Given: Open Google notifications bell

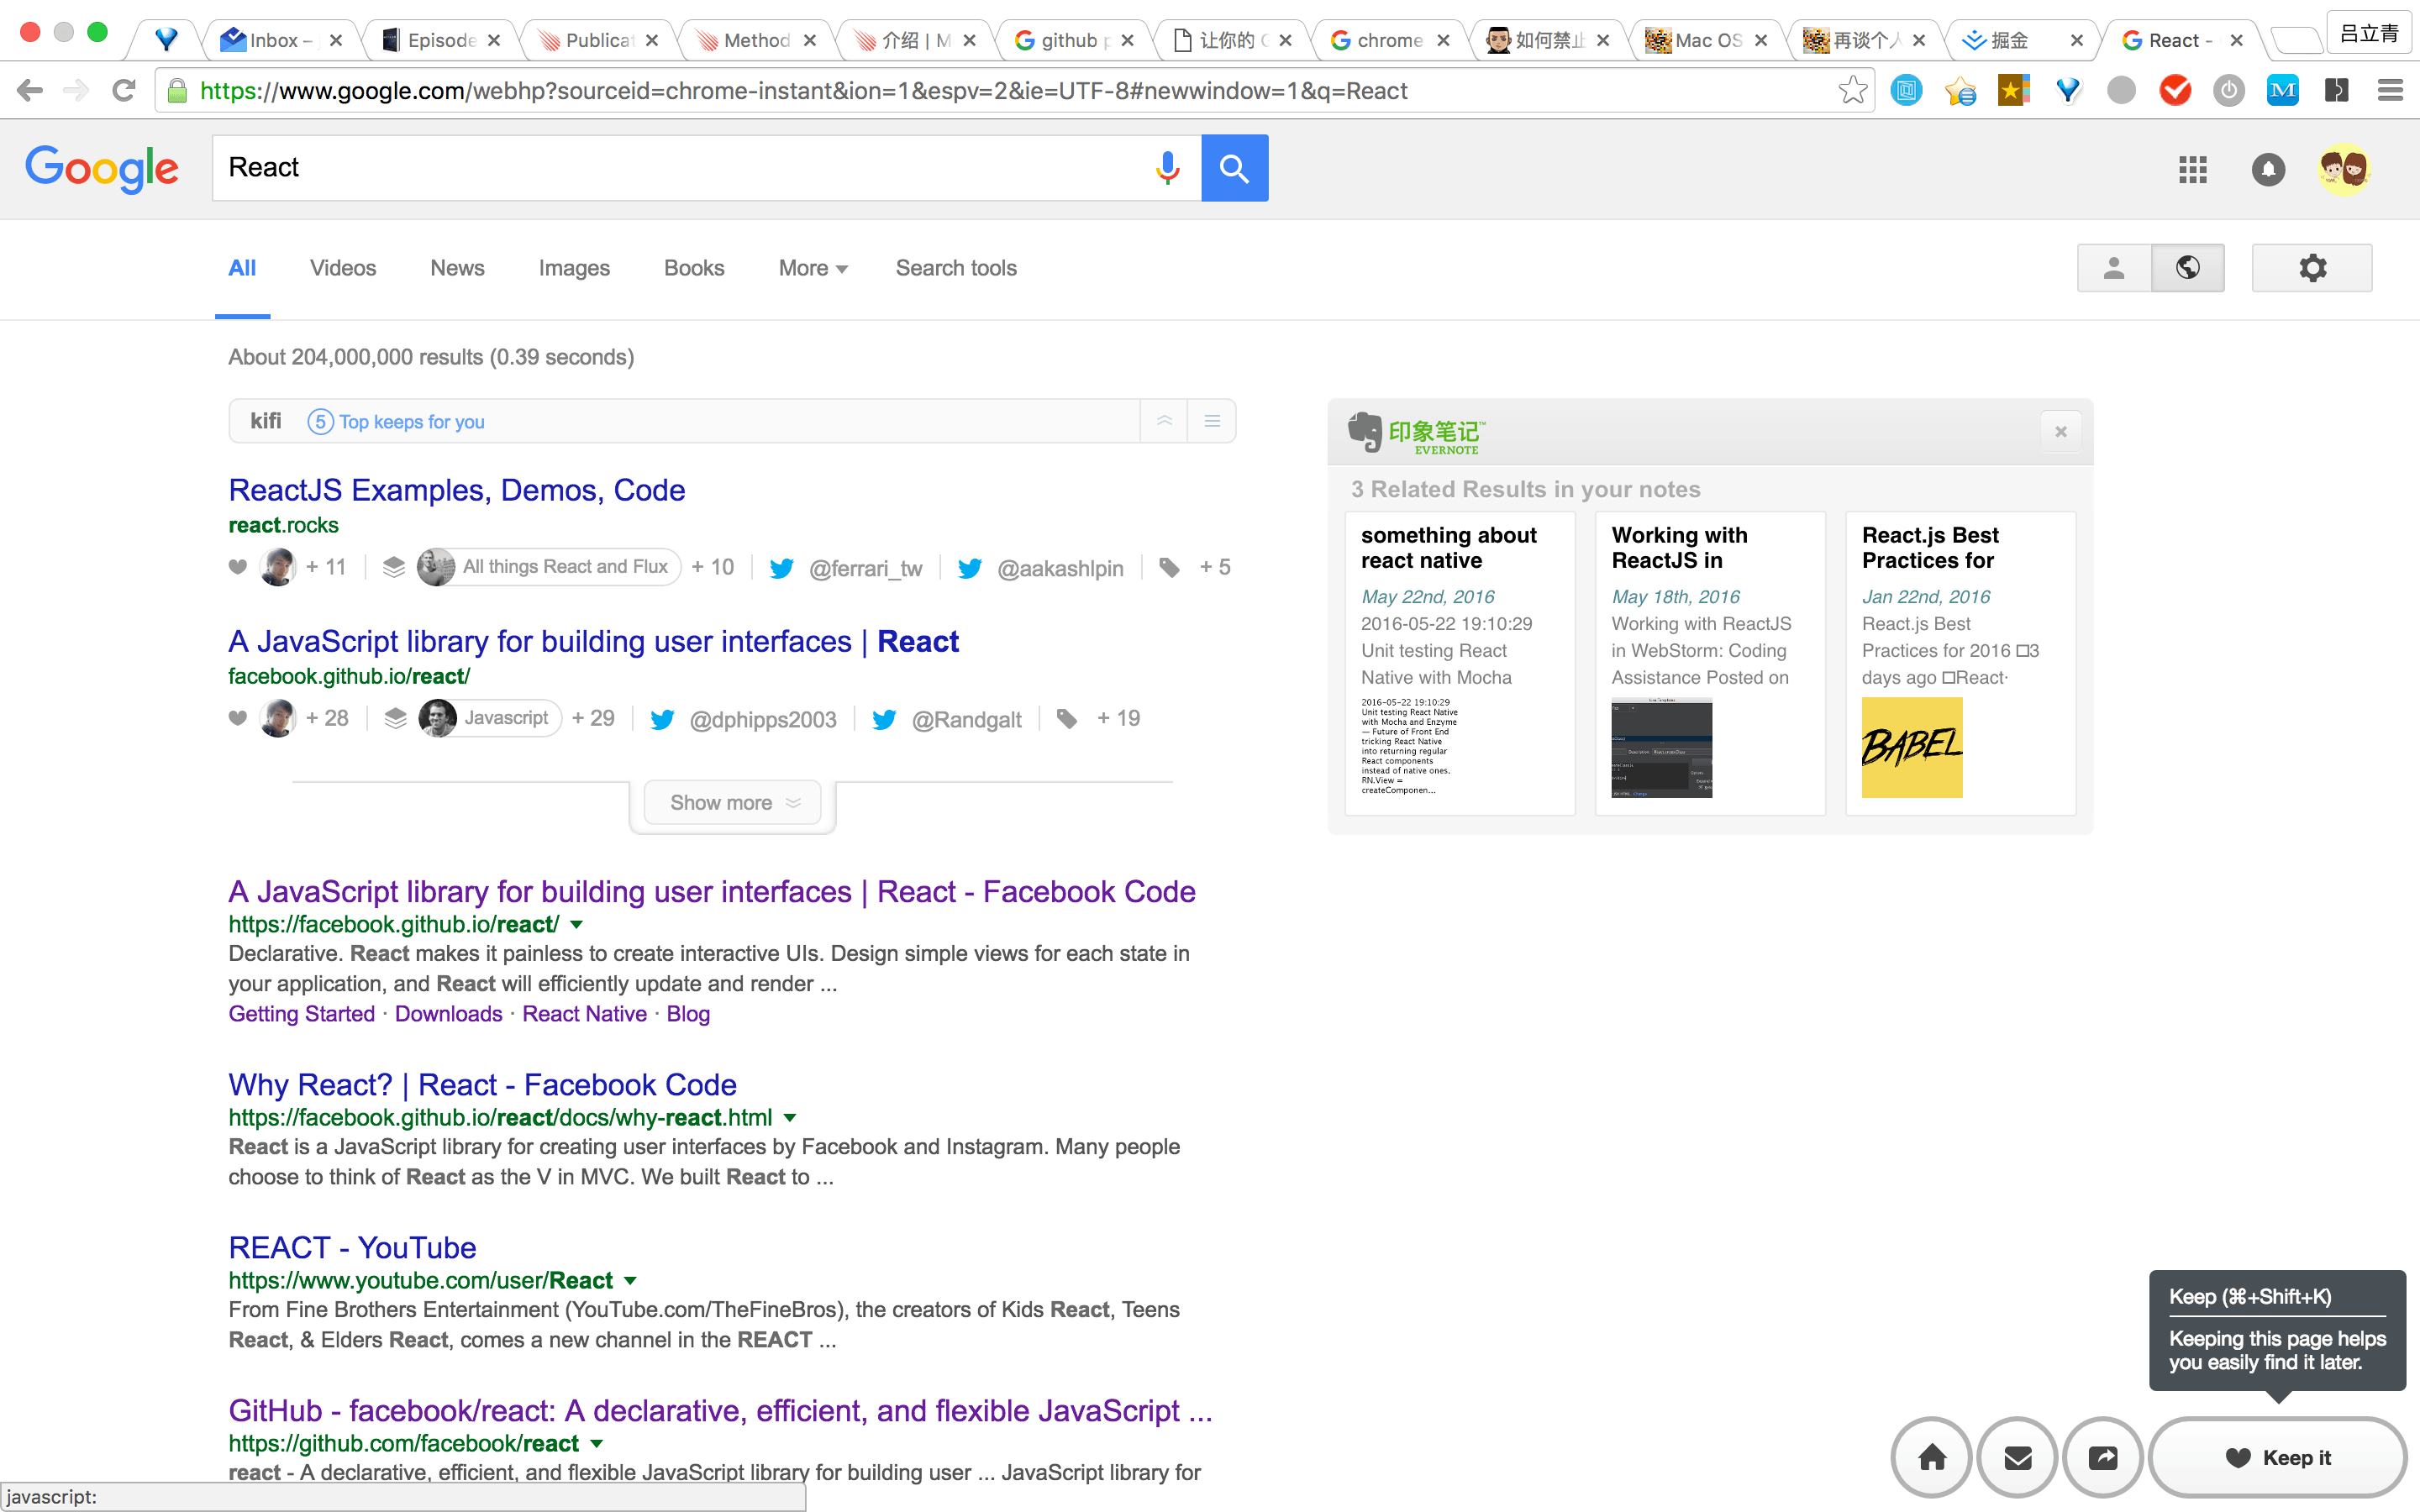Looking at the screenshot, I should tap(2268, 169).
